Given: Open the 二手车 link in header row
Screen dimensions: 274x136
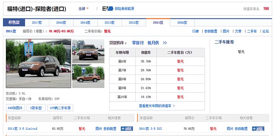Looking at the screenshot, I should pos(252,31).
